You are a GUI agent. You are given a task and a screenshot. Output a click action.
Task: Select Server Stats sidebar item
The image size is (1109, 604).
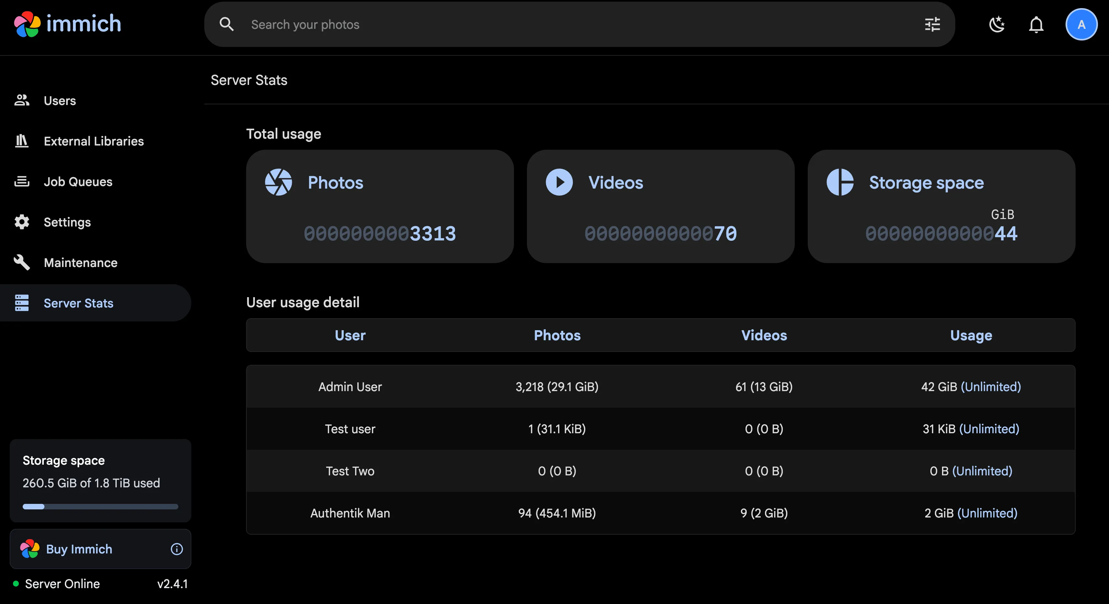click(x=78, y=303)
